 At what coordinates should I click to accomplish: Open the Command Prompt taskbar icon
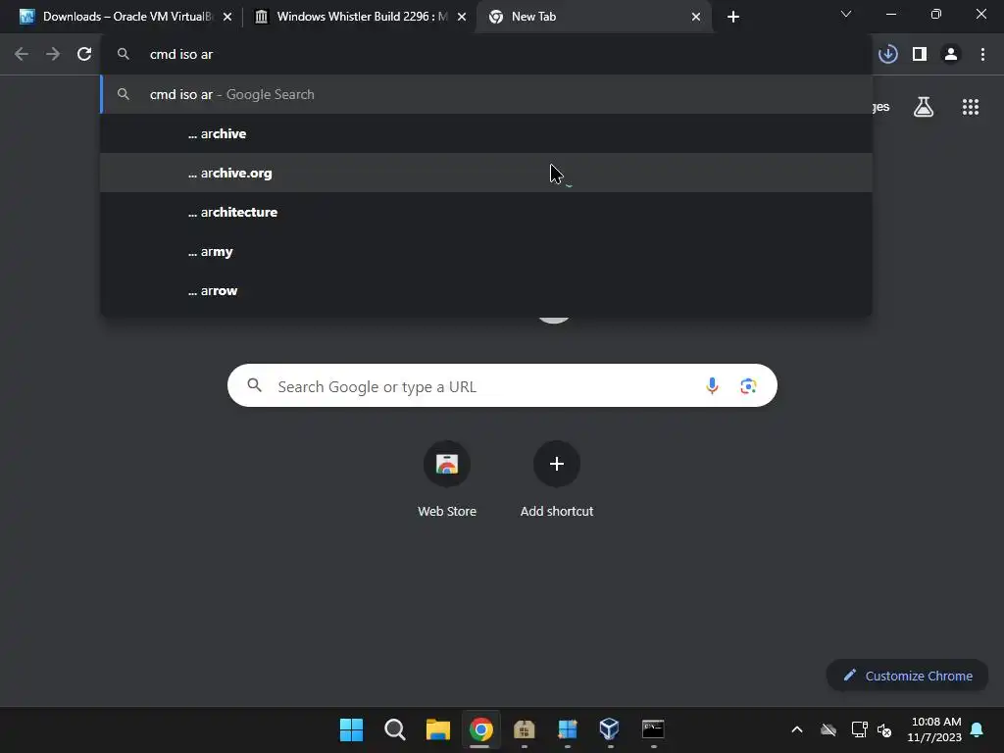point(653,729)
